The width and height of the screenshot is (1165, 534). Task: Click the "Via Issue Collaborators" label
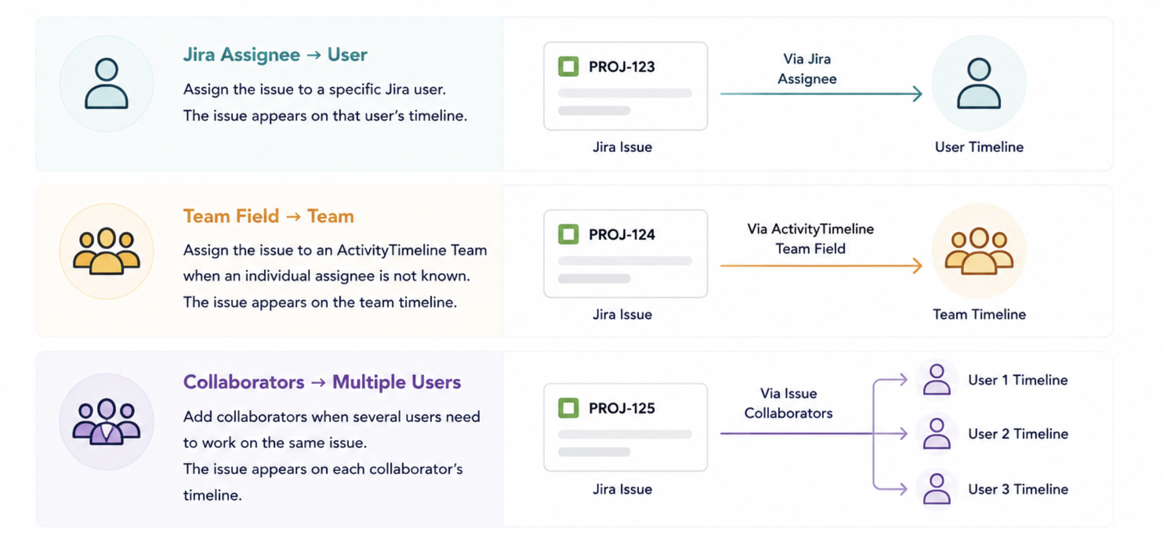click(x=788, y=403)
